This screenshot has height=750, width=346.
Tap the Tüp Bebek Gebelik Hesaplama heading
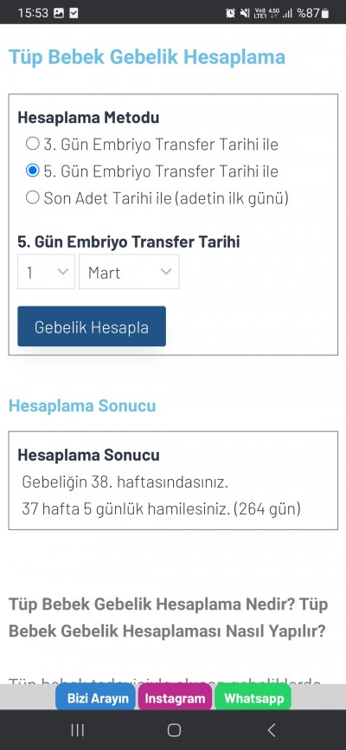click(147, 57)
